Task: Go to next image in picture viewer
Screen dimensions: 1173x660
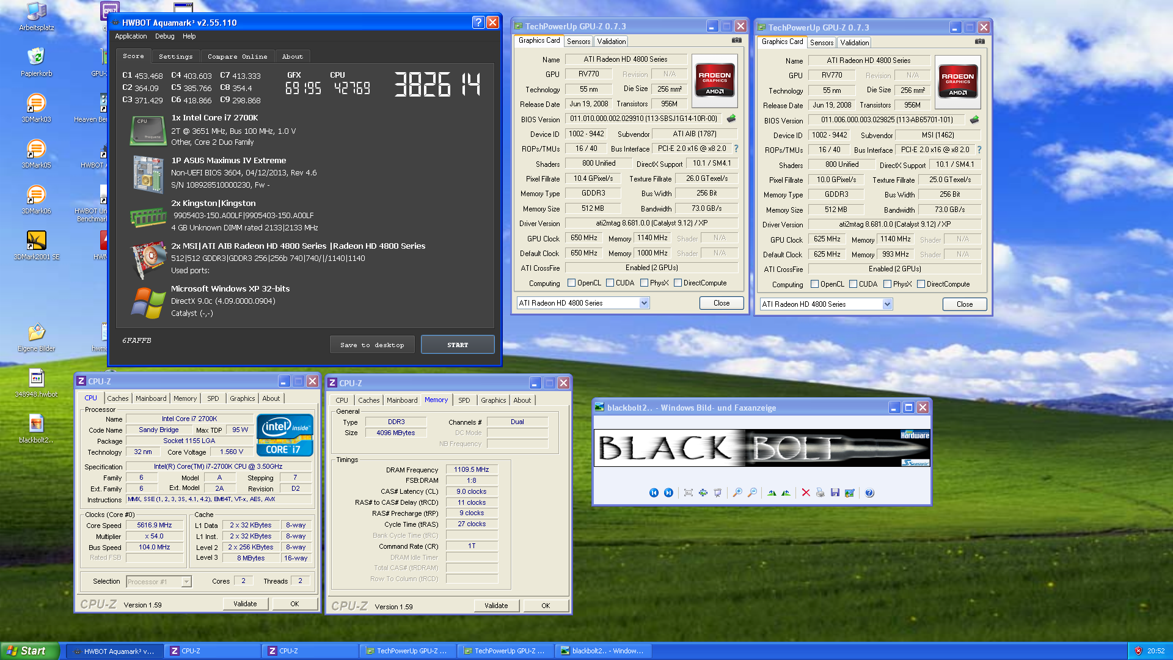Action: tap(668, 493)
